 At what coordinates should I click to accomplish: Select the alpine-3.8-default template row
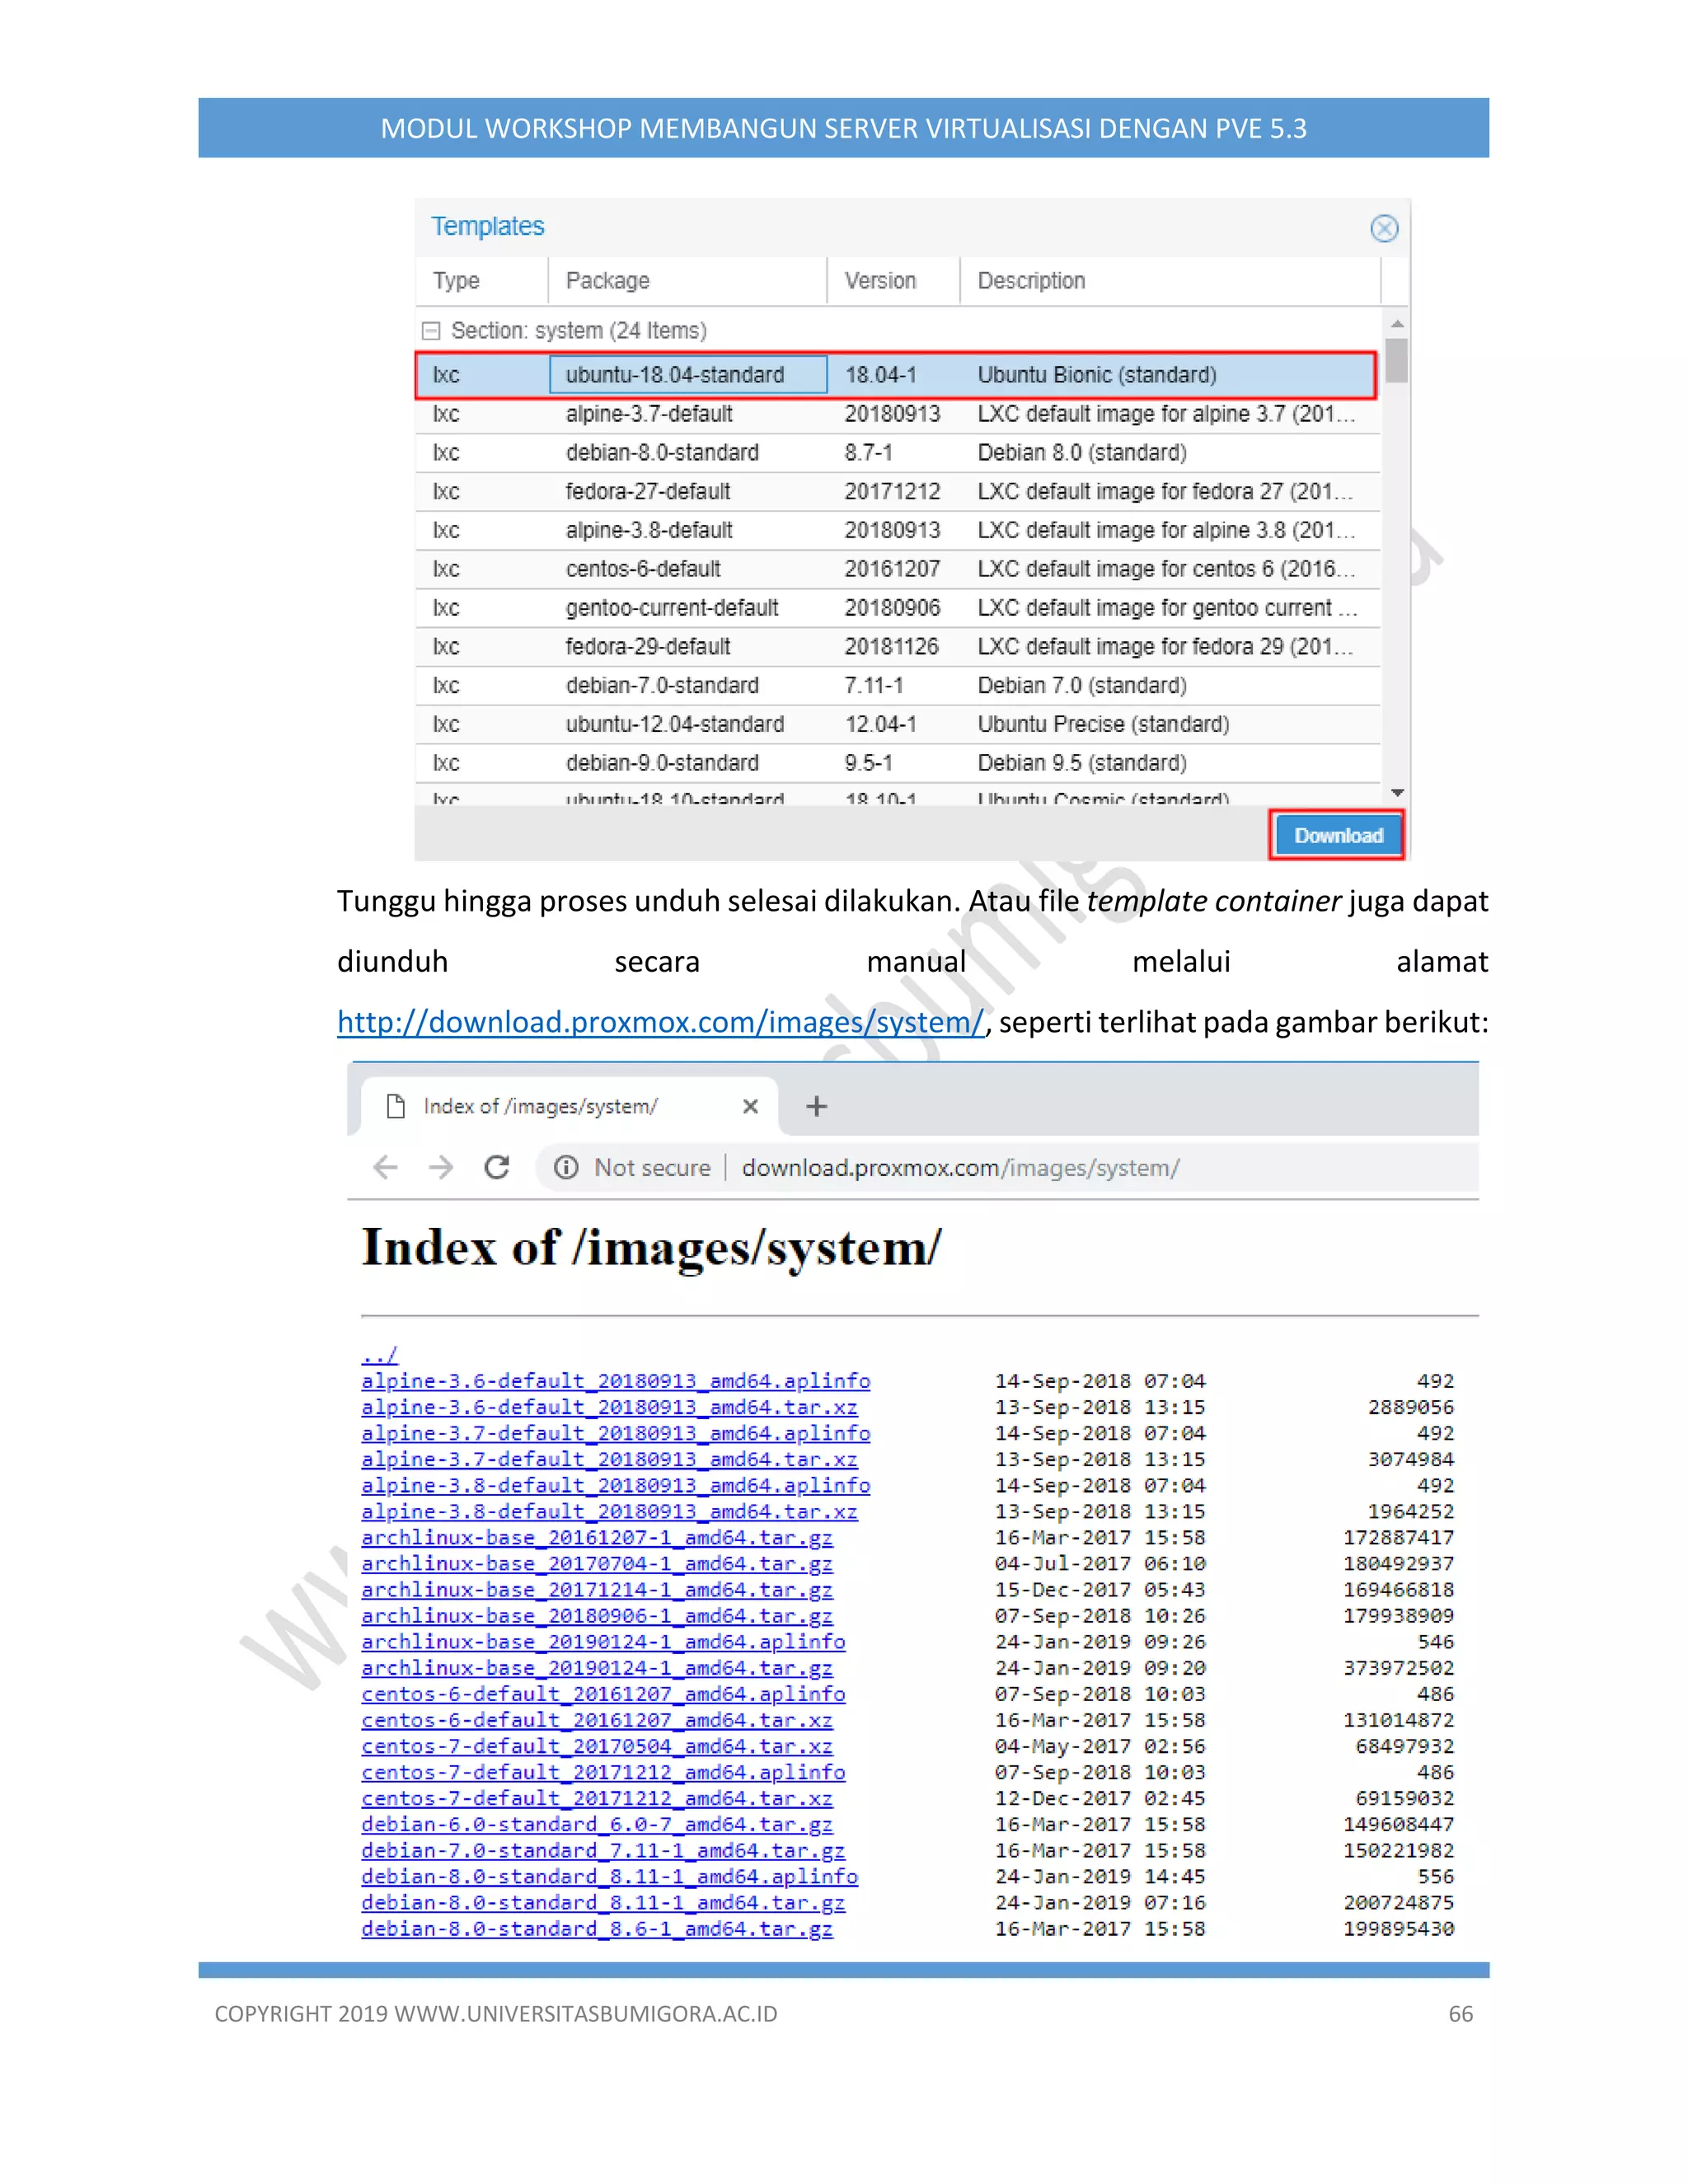point(898,531)
